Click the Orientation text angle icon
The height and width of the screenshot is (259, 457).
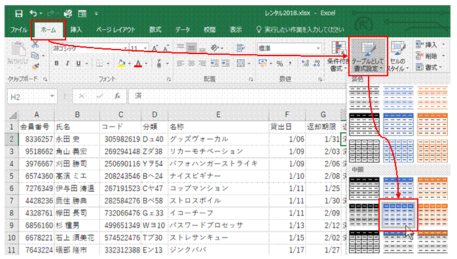215,48
